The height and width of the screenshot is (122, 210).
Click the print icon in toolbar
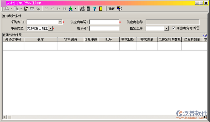[7, 9]
